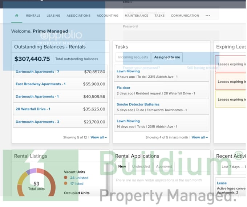Open the Fix door task

pos(123,88)
